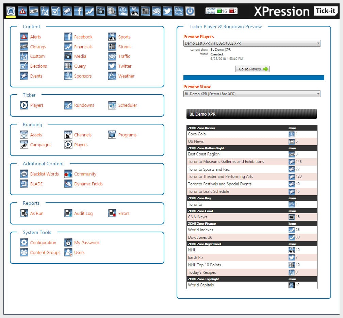Select the NHL Top 10 Points row
Image resolution: width=343 pixels, height=318 pixels.
(x=252, y=265)
